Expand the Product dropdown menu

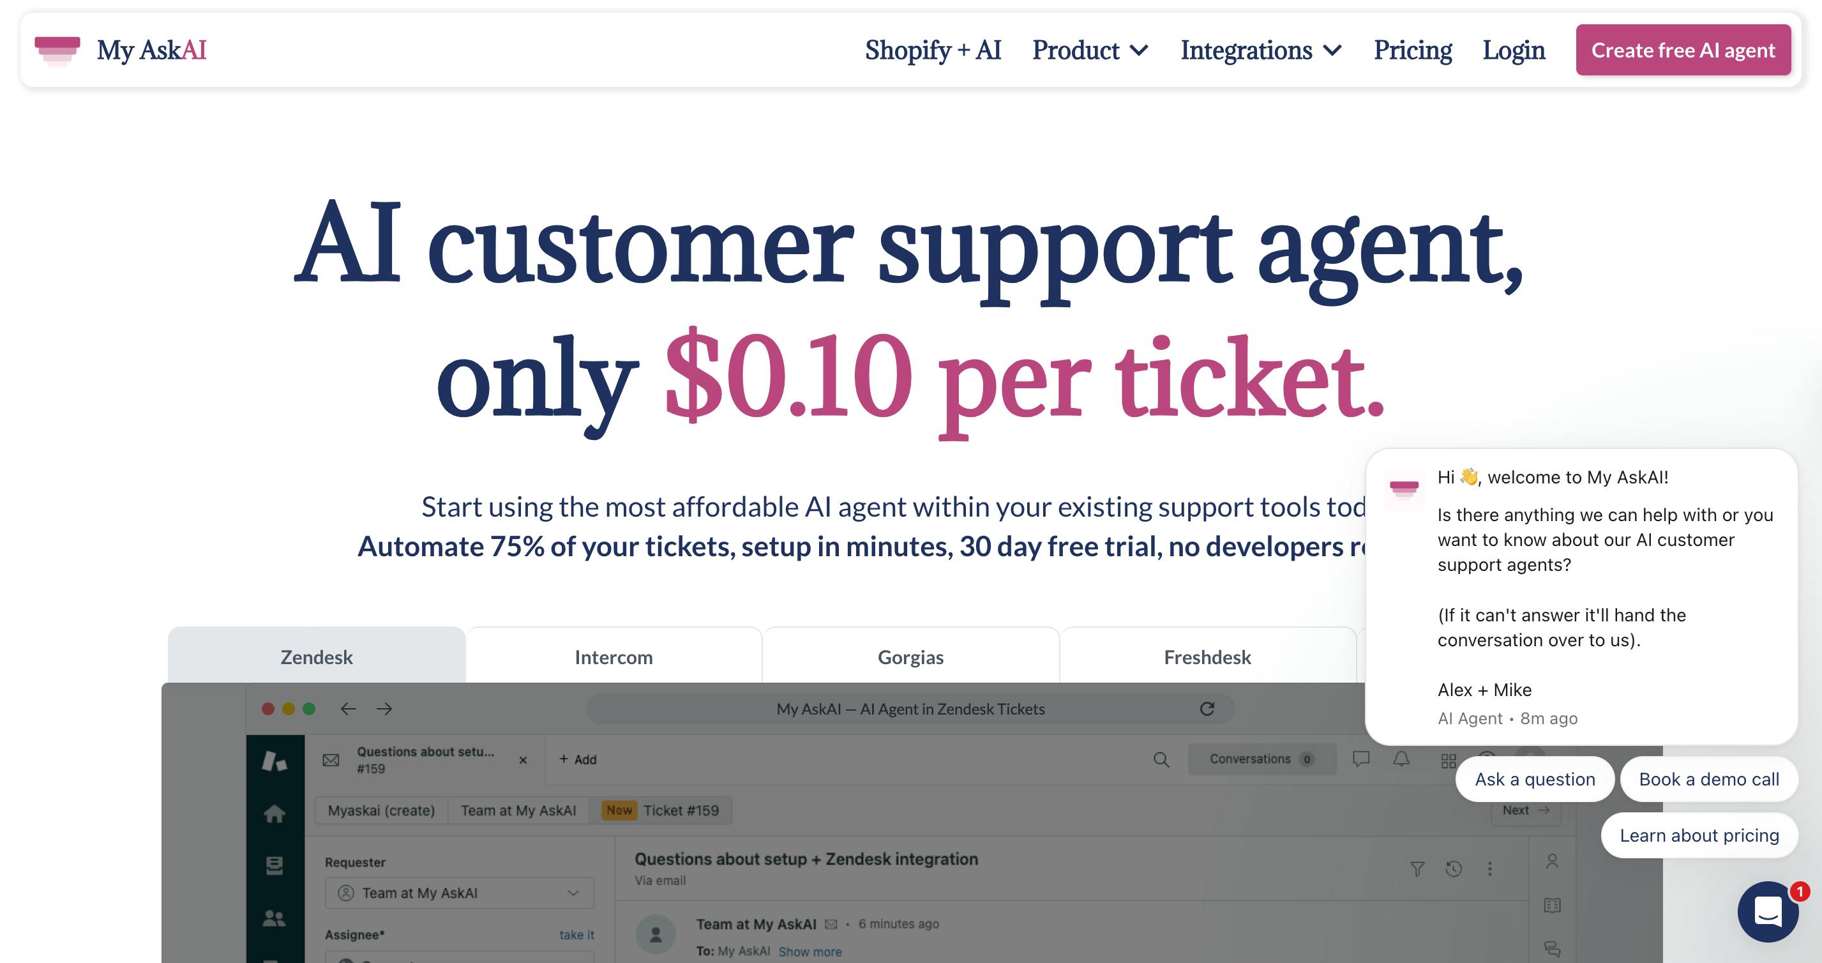(1090, 50)
